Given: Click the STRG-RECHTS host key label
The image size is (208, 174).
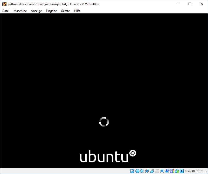Looking at the screenshot, I should [x=193, y=171].
